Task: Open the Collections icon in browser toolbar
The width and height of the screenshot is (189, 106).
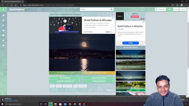Action: click(177, 5)
